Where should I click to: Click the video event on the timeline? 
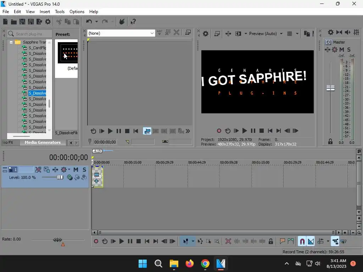click(97, 177)
